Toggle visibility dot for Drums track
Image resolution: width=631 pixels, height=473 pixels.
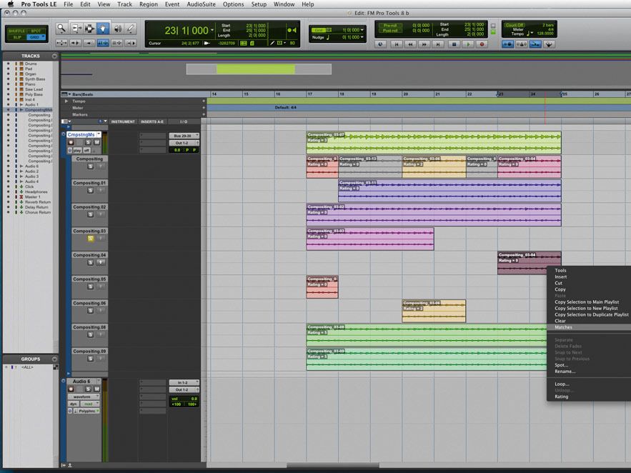pos(8,64)
